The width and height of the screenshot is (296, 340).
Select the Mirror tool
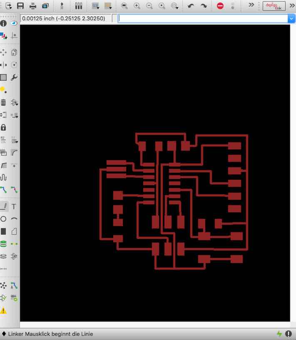3,65
